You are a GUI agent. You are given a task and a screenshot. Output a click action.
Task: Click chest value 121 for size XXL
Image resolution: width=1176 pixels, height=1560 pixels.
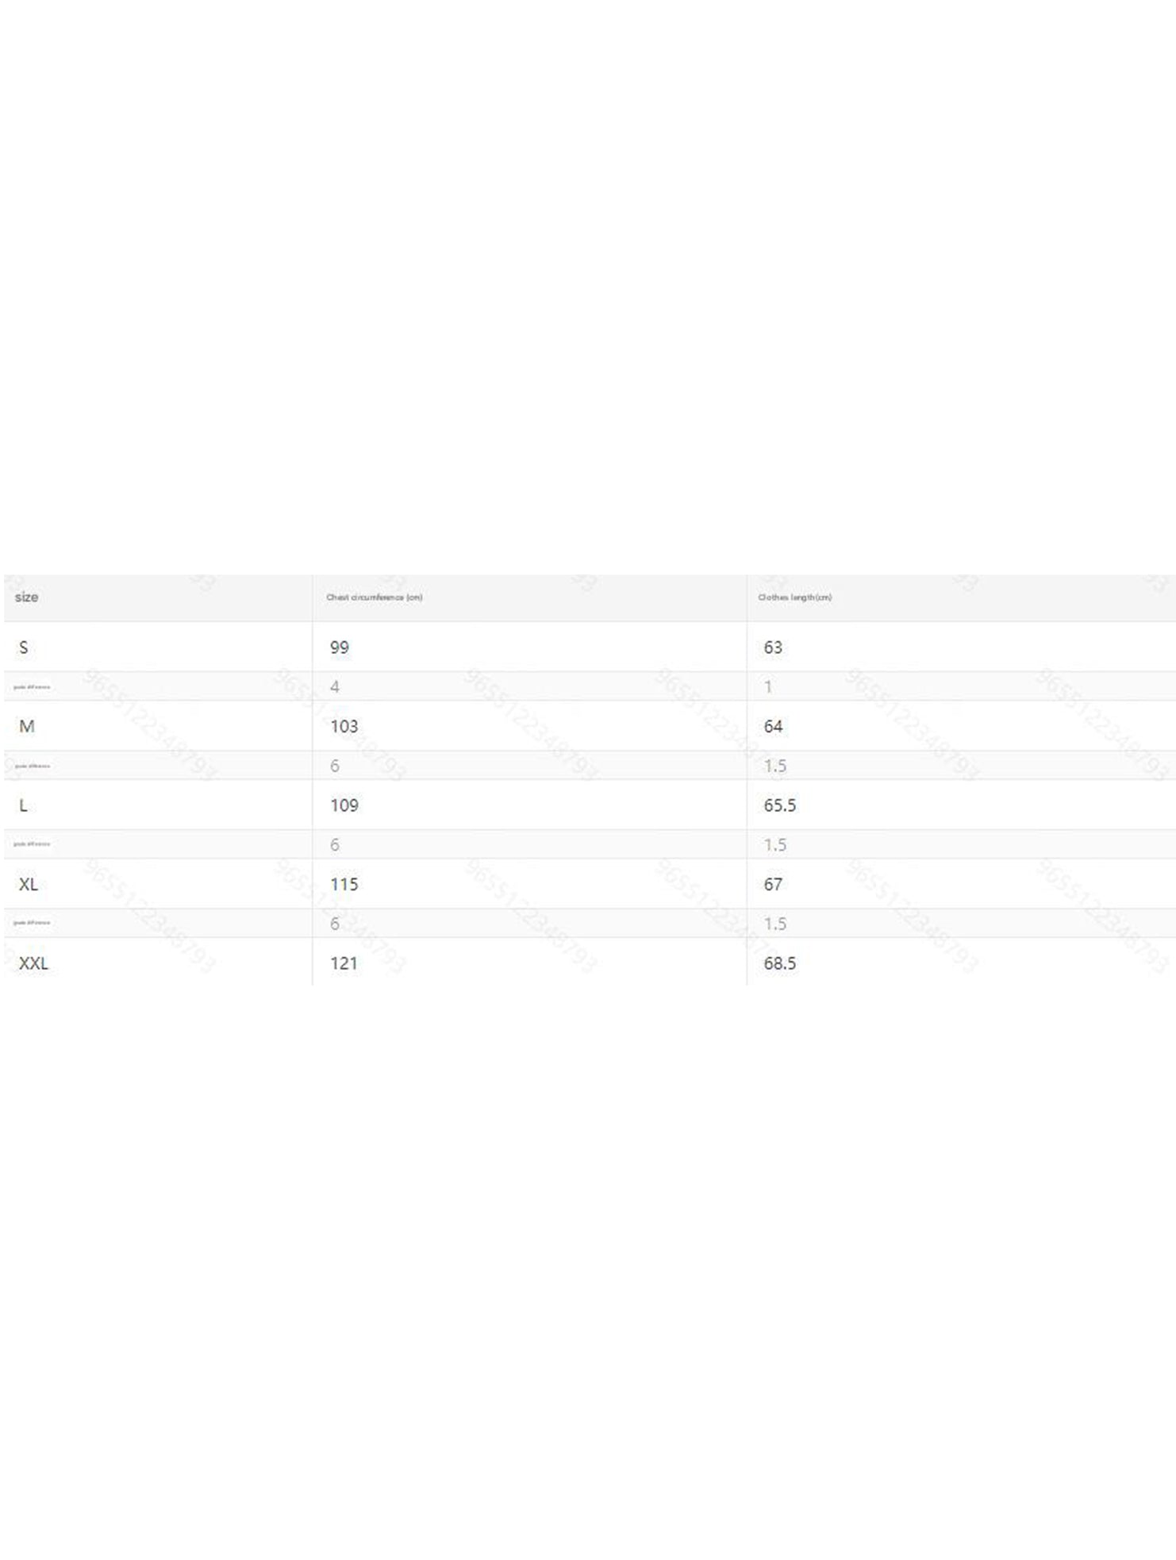click(344, 963)
